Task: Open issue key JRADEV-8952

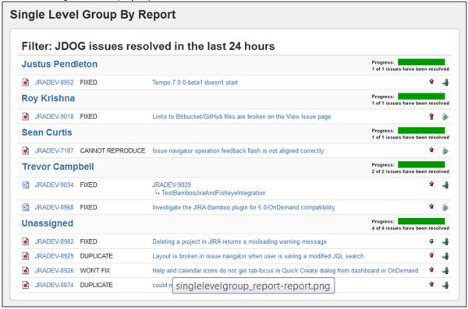Action: coord(54,83)
